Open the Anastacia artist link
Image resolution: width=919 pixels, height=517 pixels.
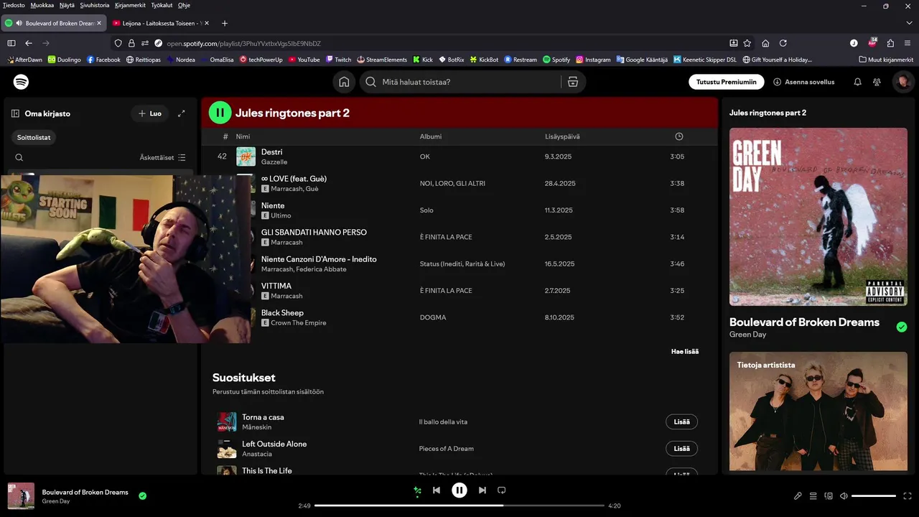coord(257,454)
